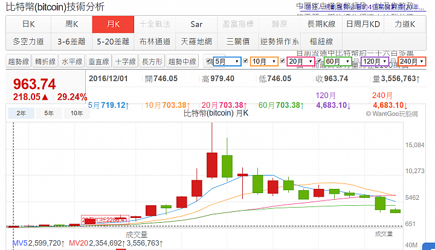
Task: Open the 5-20差離 indicator tab
Action: [x=113, y=42]
